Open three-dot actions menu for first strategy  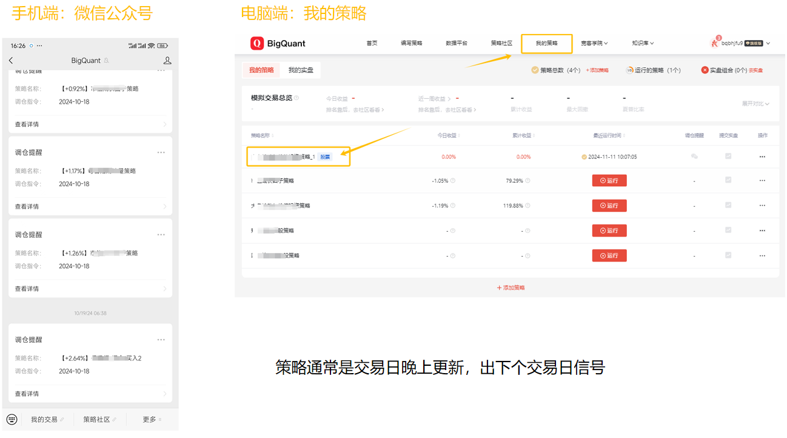[x=762, y=157]
